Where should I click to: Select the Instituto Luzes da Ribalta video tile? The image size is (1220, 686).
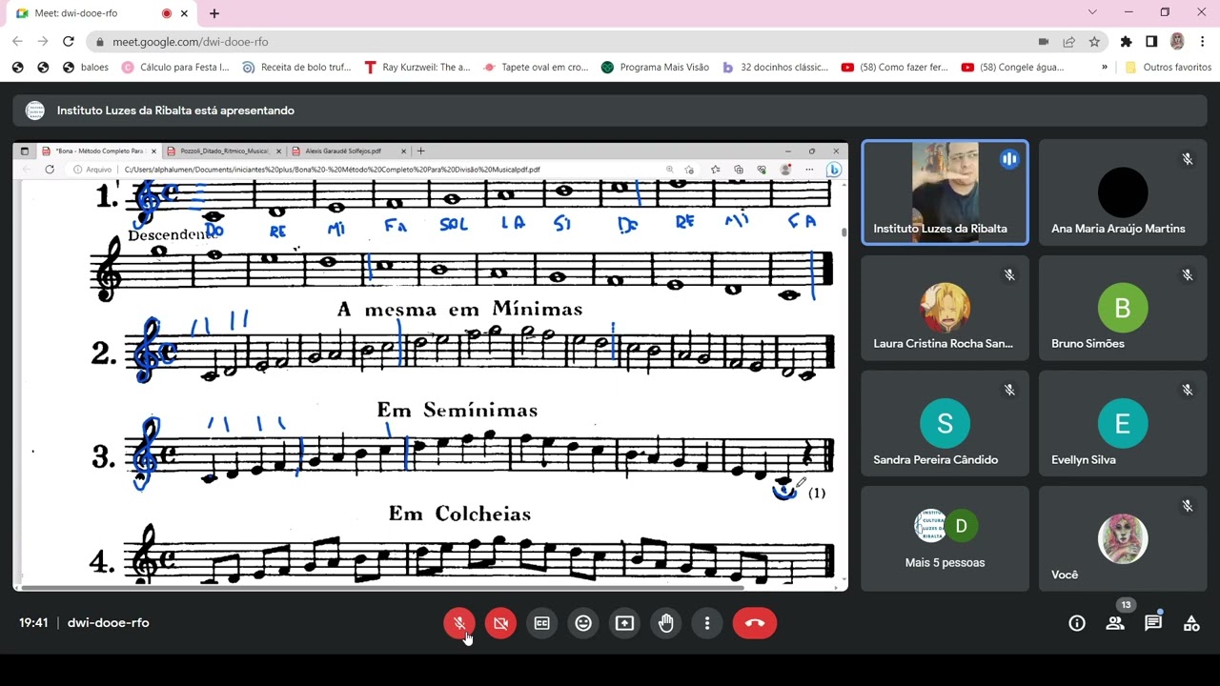(x=945, y=192)
